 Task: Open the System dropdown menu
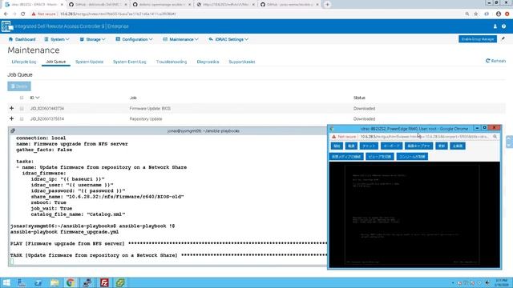coord(57,39)
